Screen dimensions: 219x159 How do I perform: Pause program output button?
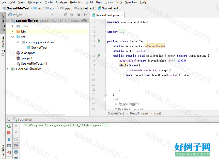click(x=9, y=139)
